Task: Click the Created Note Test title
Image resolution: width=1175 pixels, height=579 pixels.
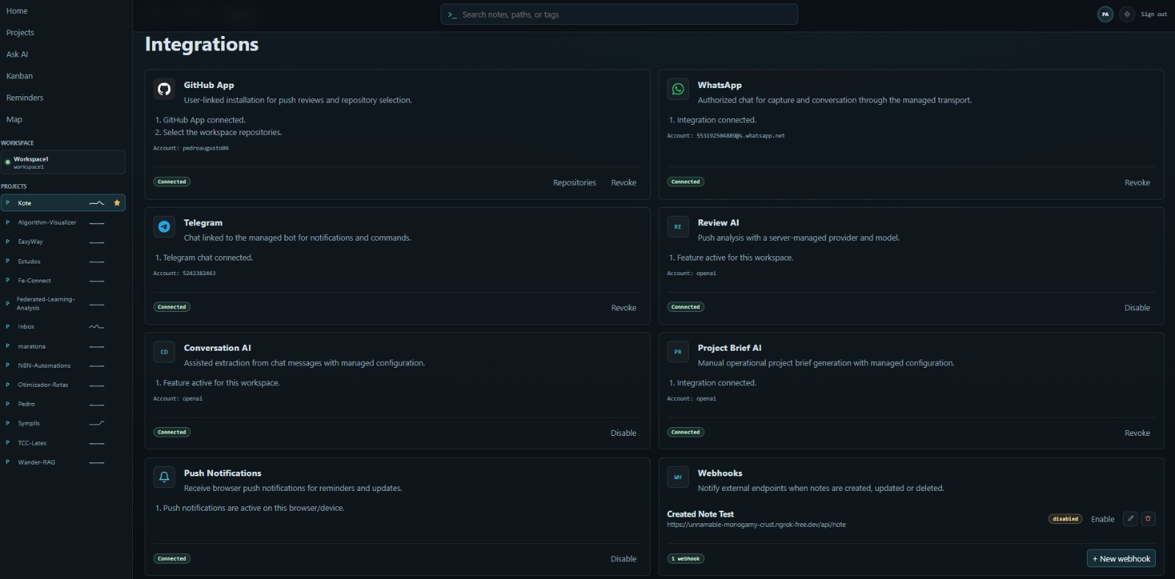Action: point(700,514)
